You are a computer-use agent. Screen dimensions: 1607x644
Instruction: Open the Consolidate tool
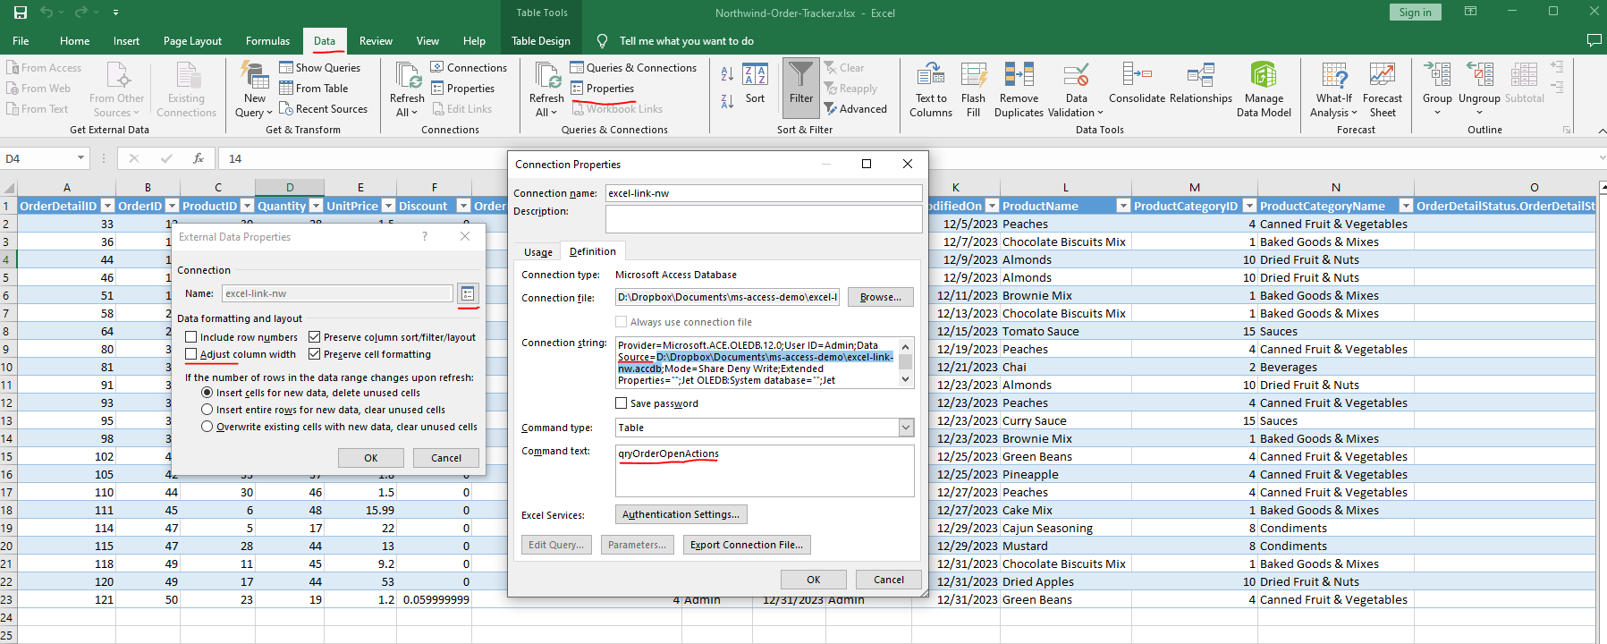click(x=1137, y=84)
